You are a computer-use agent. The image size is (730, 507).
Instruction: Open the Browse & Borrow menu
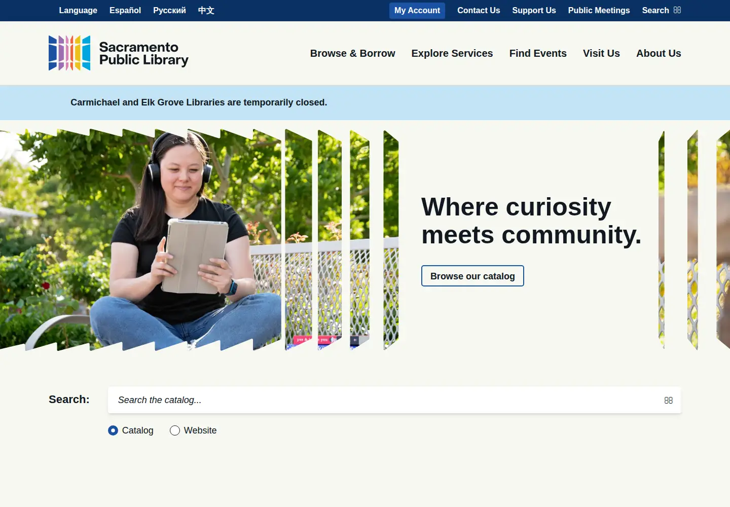[353, 53]
